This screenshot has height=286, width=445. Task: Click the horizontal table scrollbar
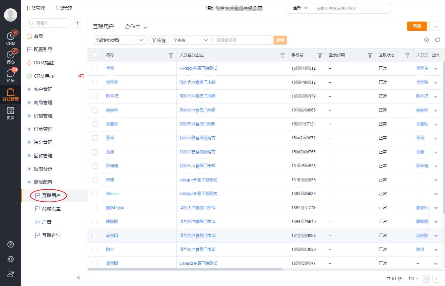[x=185, y=269]
